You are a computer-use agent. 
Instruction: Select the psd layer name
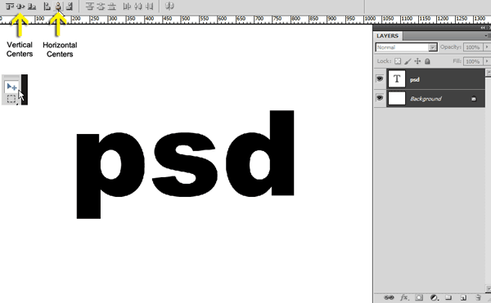tap(415, 80)
